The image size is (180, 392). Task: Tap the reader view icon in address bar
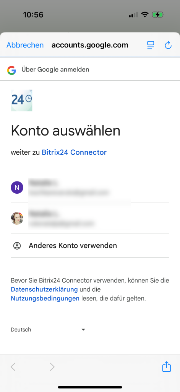[151, 45]
